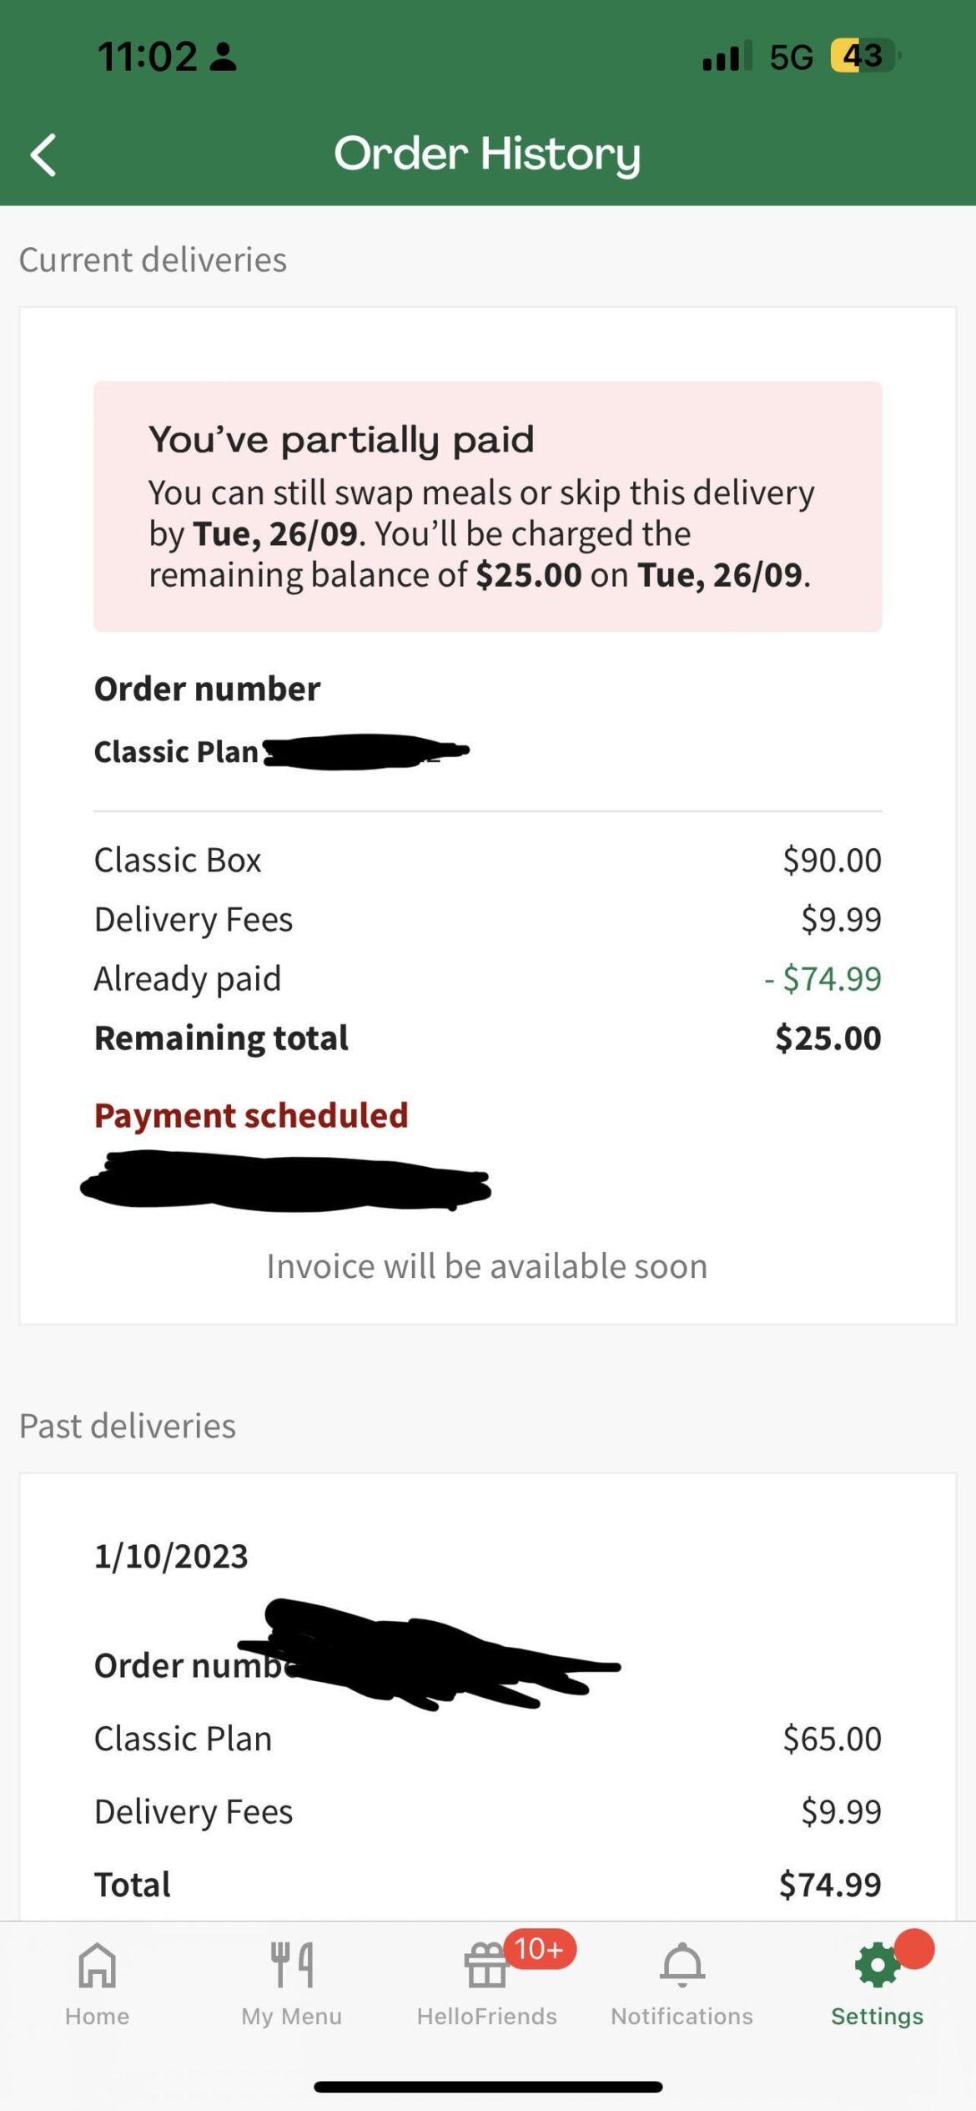Tap the Invoice will be available soon text
This screenshot has height=2111, width=976.
tap(487, 1265)
